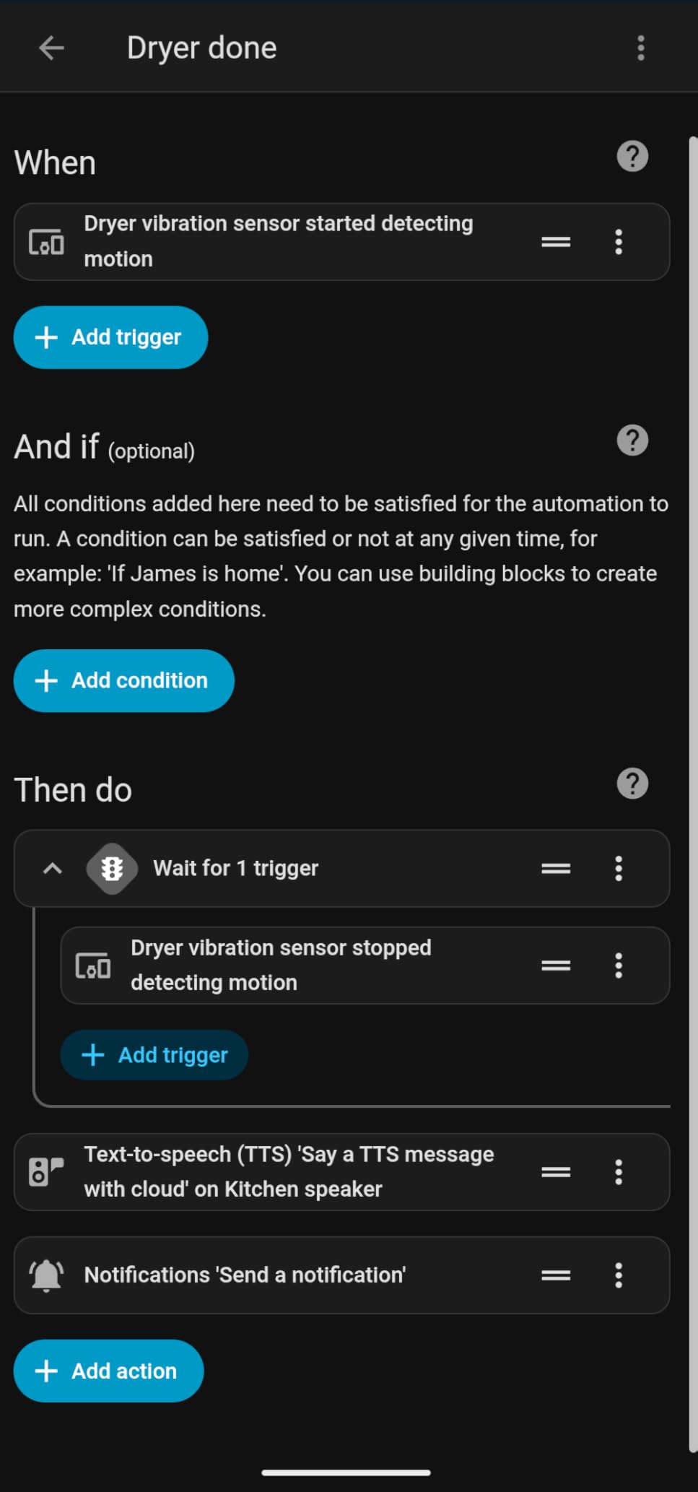Click the drag handle on started detecting motion trigger

[x=556, y=242]
